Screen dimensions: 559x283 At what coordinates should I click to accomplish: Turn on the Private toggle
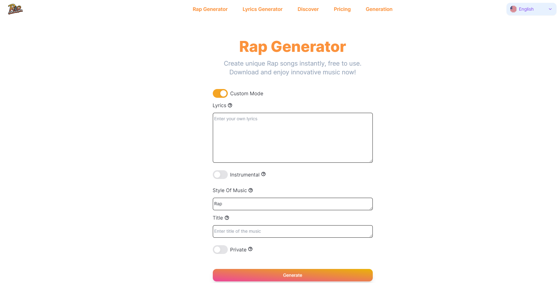click(x=220, y=249)
